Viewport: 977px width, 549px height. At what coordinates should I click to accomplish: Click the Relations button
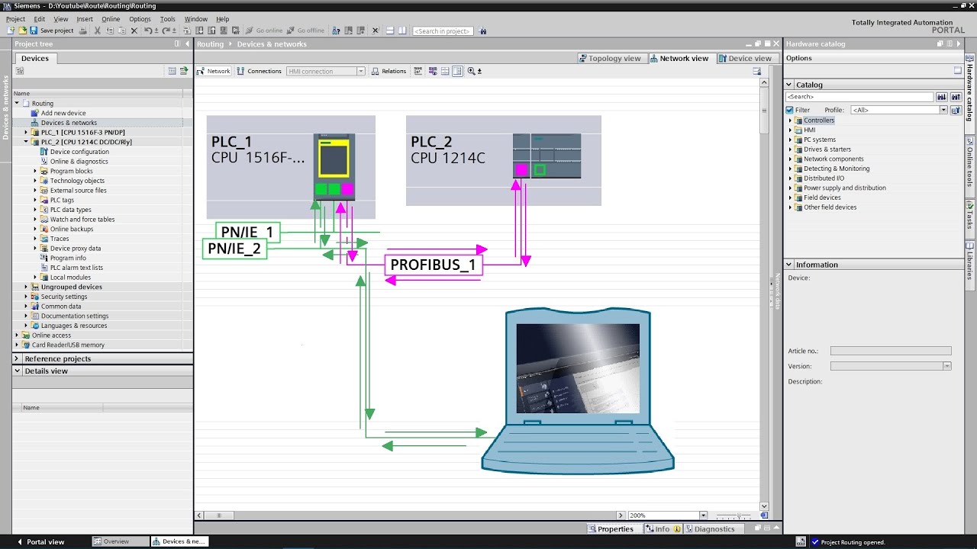coord(389,71)
